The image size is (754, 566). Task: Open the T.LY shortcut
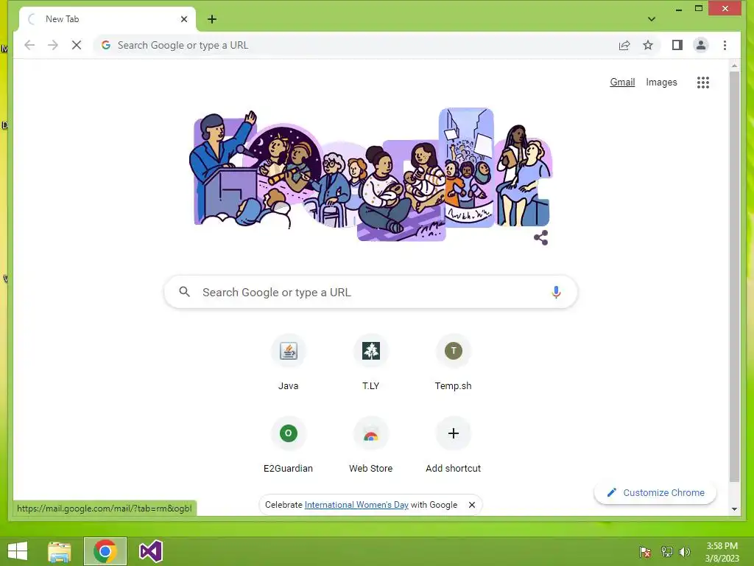point(371,363)
